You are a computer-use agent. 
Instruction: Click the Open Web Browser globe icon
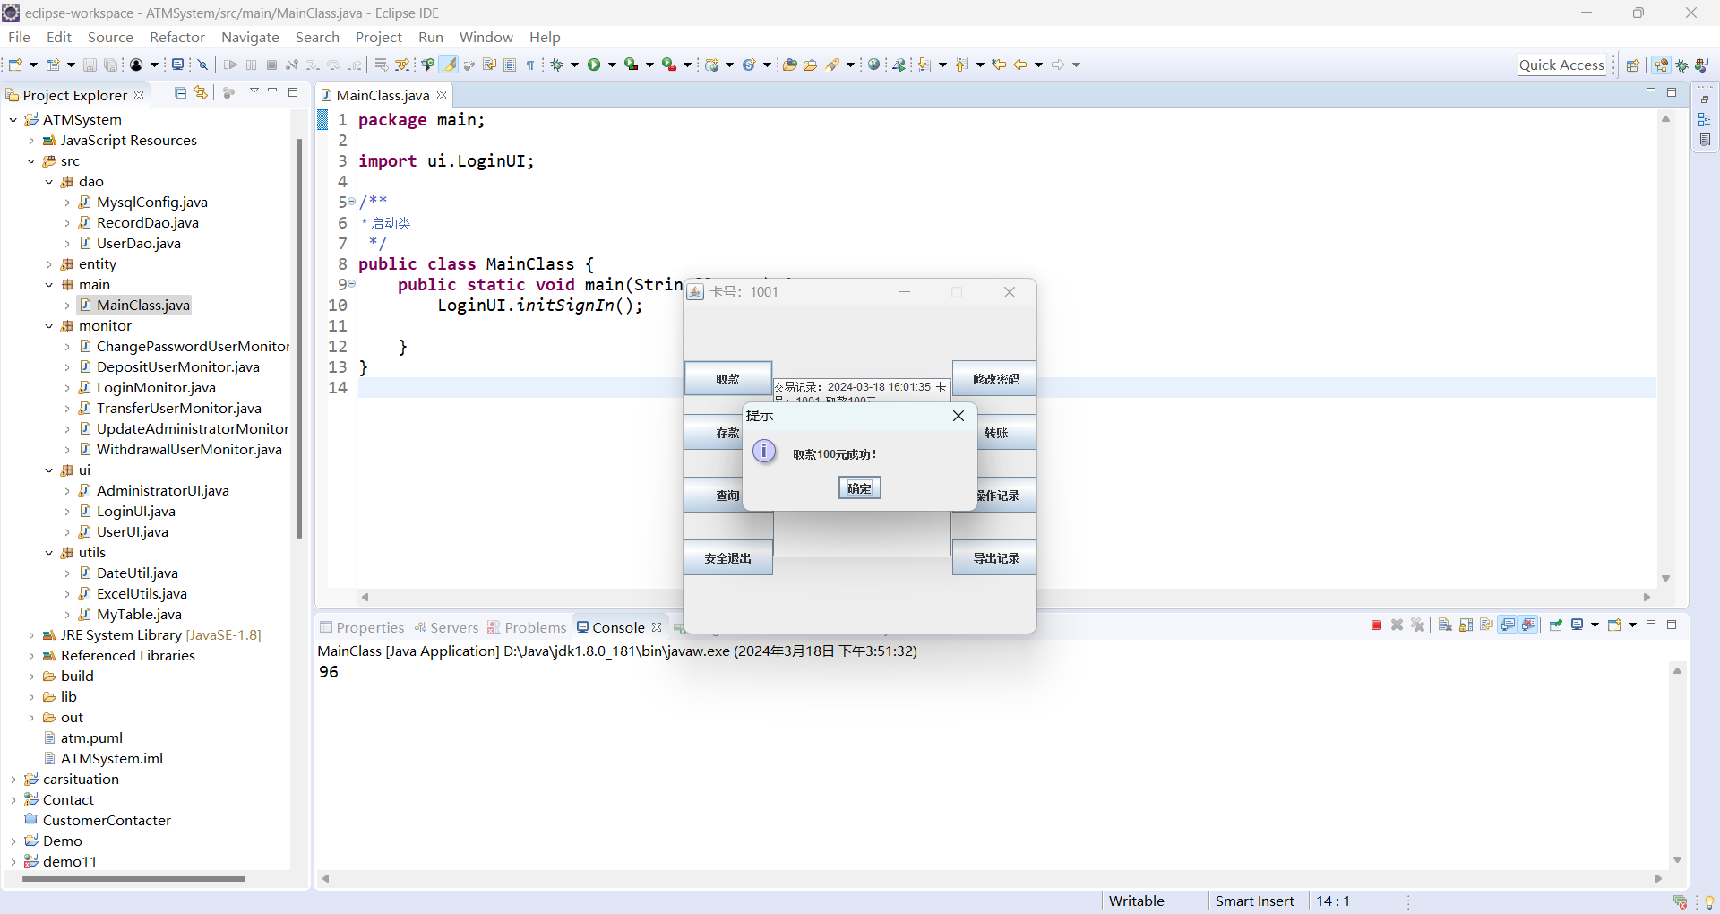pos(873,65)
